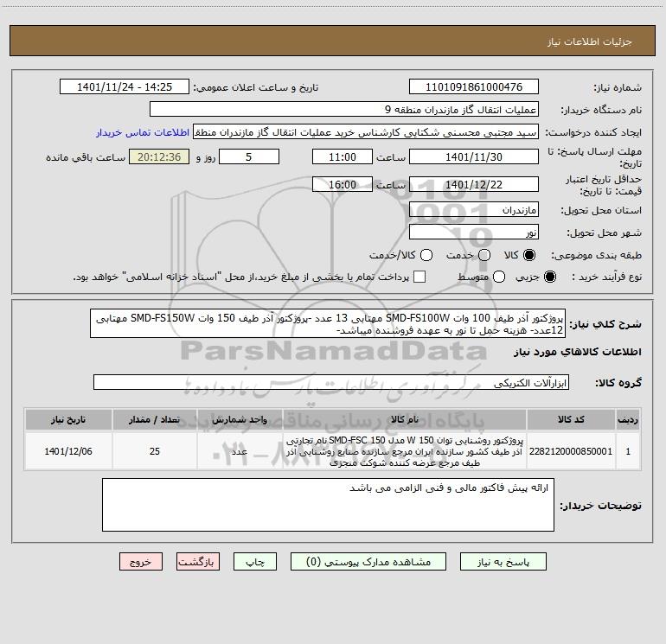Click the نام کالا column header
Screen dimensions: 666x644
click(405, 420)
